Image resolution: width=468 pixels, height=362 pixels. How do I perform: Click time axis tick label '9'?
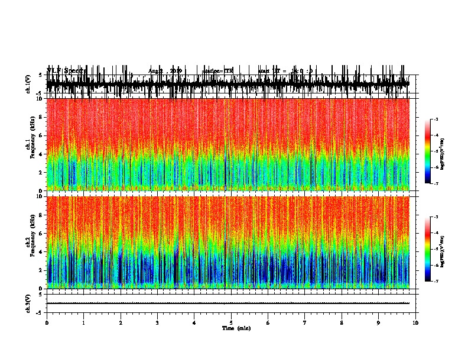coord(378,322)
